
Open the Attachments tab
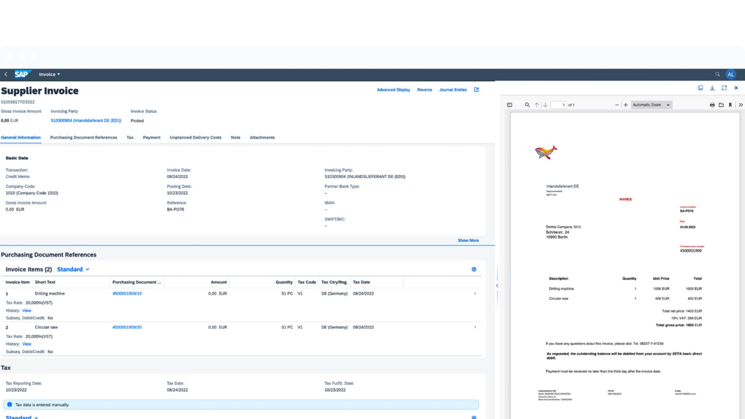tap(262, 138)
